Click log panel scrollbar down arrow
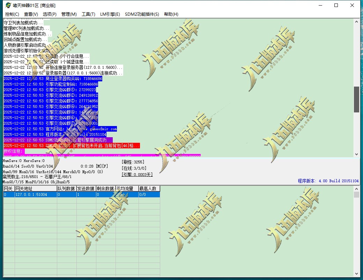Image resolution: width=363 pixels, height=280 pixels. (356, 154)
